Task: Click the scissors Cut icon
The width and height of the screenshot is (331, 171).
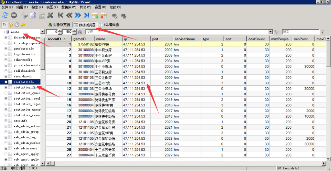Action: 24,15
